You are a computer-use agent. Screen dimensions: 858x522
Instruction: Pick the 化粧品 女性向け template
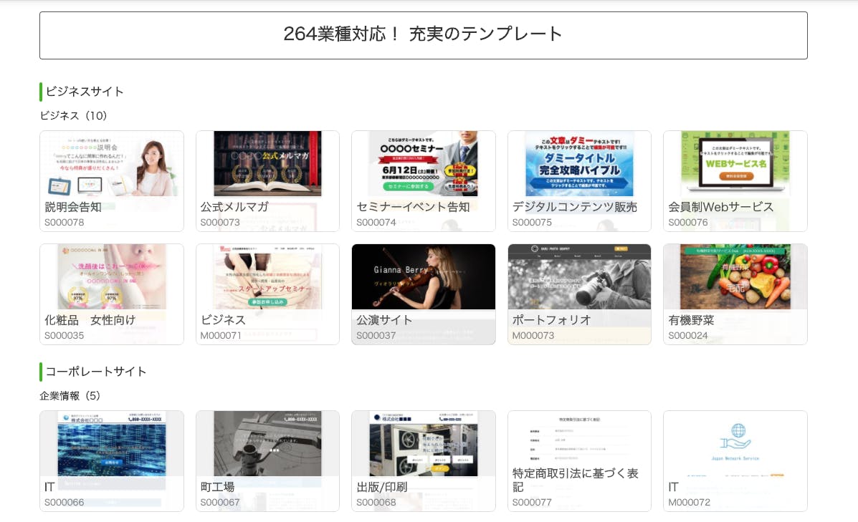111,294
